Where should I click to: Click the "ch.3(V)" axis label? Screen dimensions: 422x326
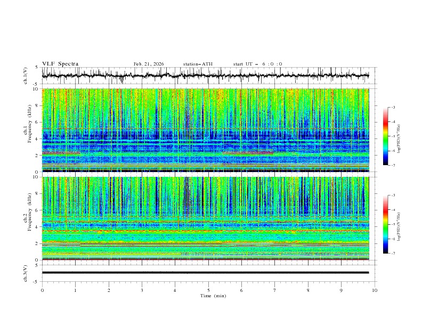point(26,273)
